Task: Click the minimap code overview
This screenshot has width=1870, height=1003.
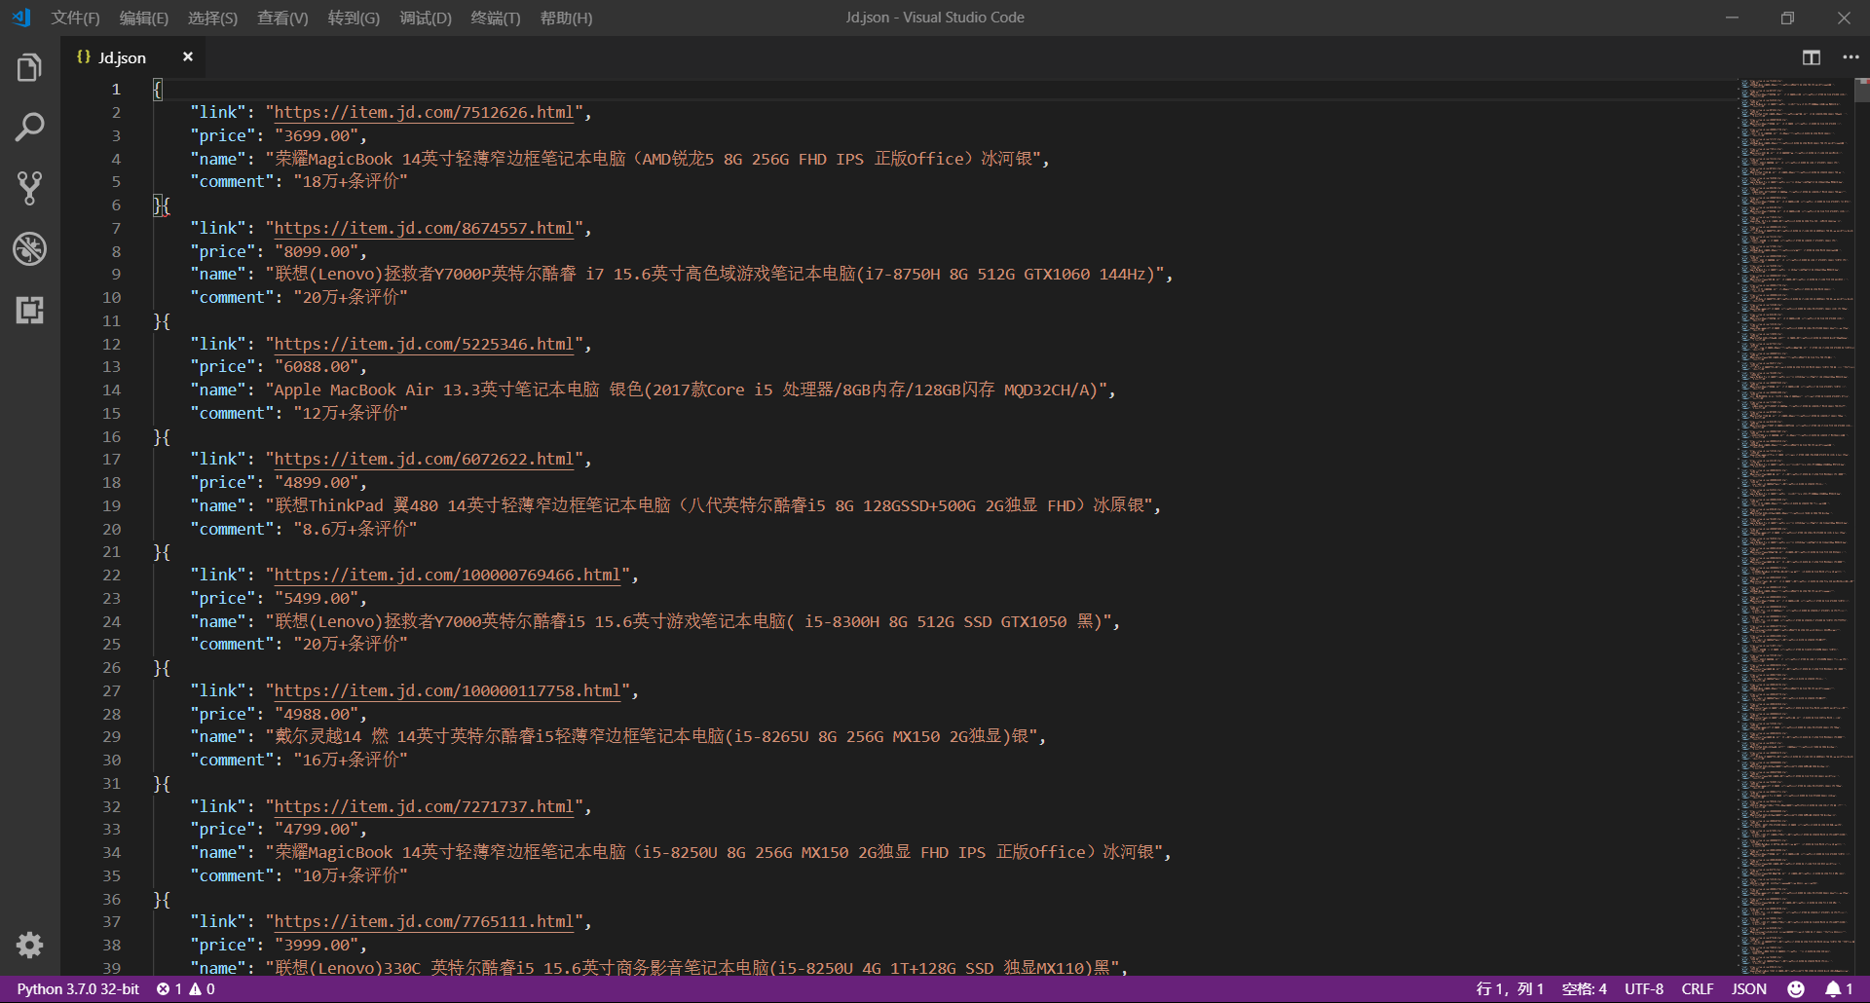Action: coord(1796,526)
